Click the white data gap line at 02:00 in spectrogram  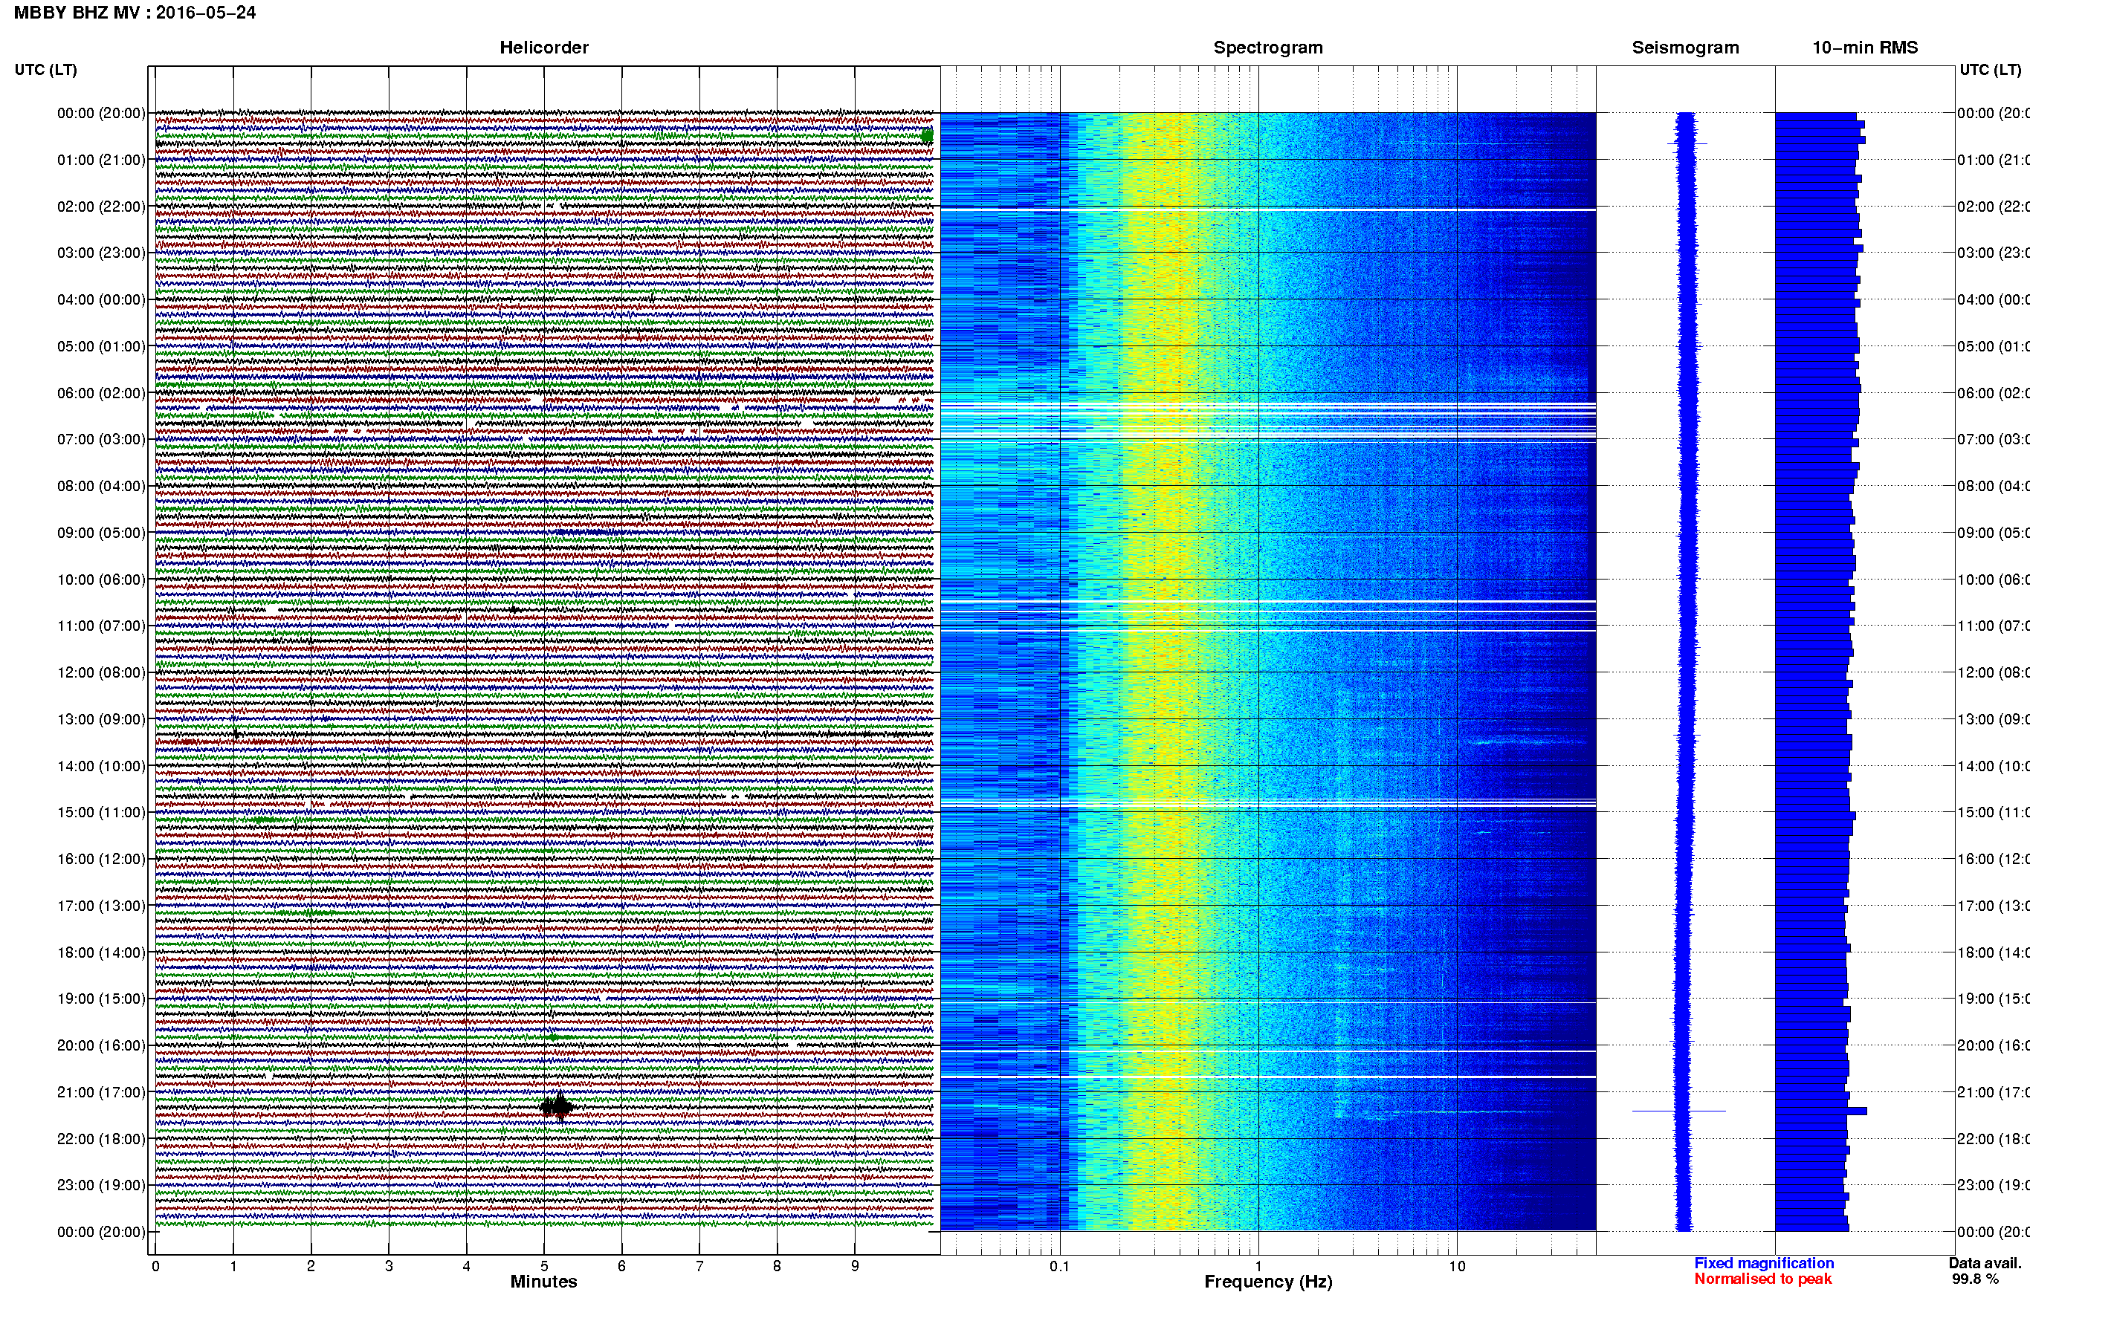[x=1268, y=210]
